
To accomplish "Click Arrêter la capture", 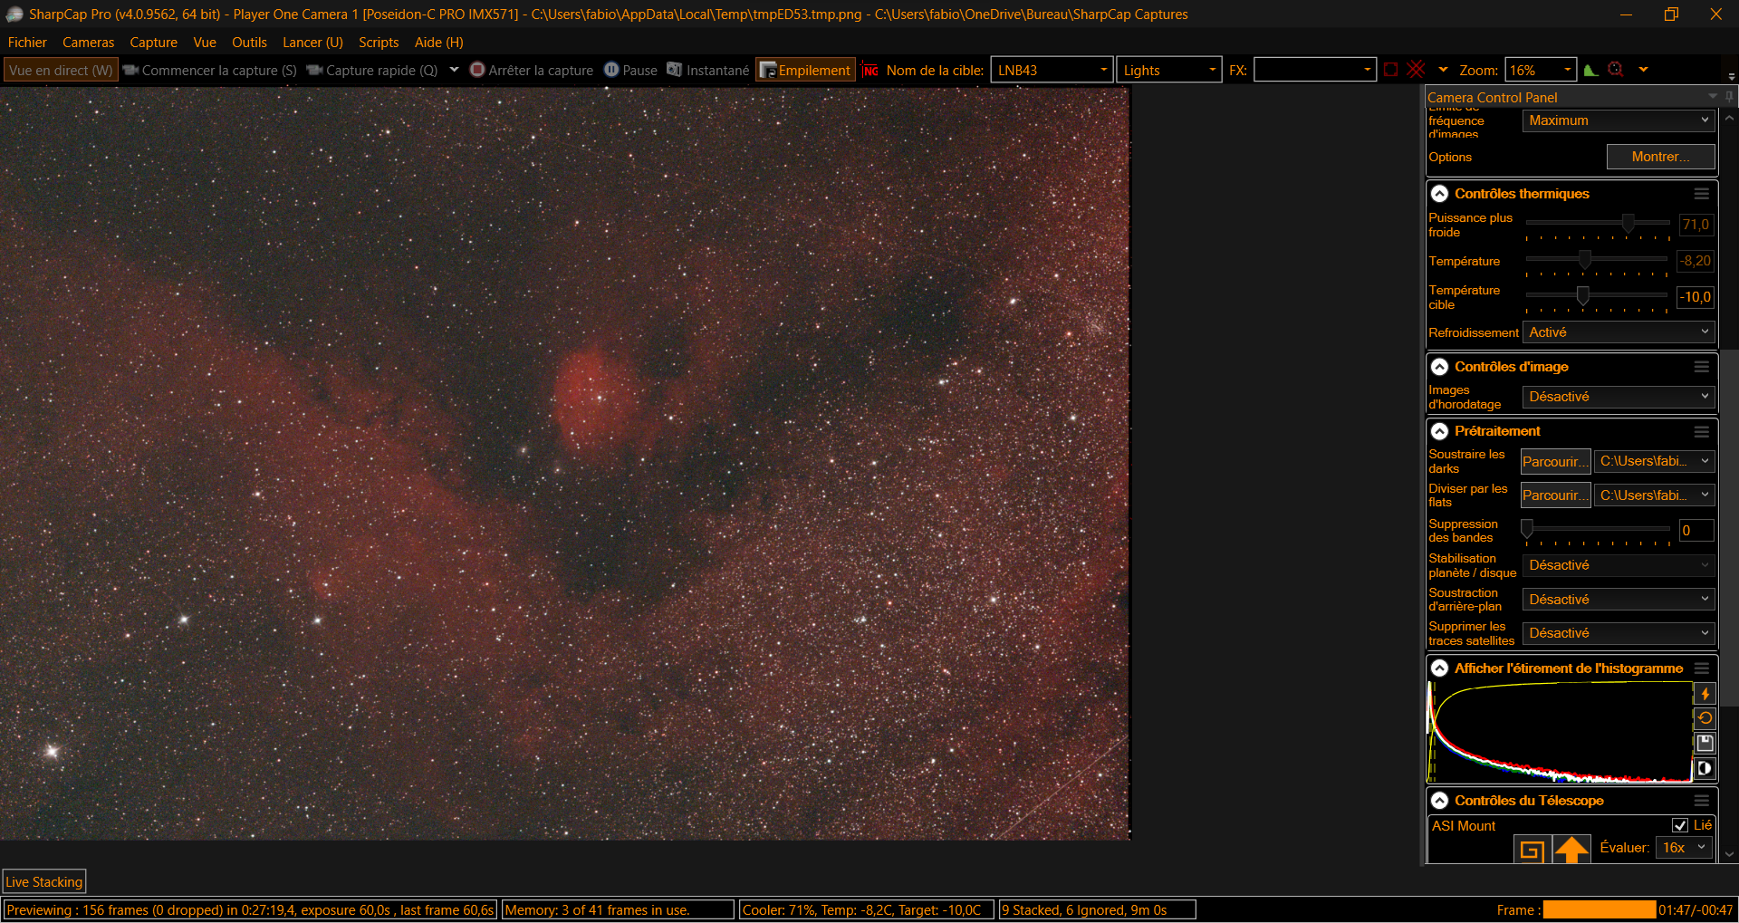I will (532, 70).
